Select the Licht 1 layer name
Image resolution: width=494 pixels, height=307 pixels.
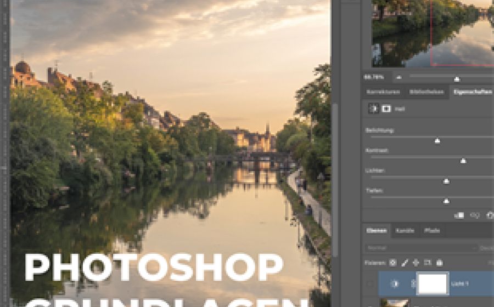coord(459,284)
